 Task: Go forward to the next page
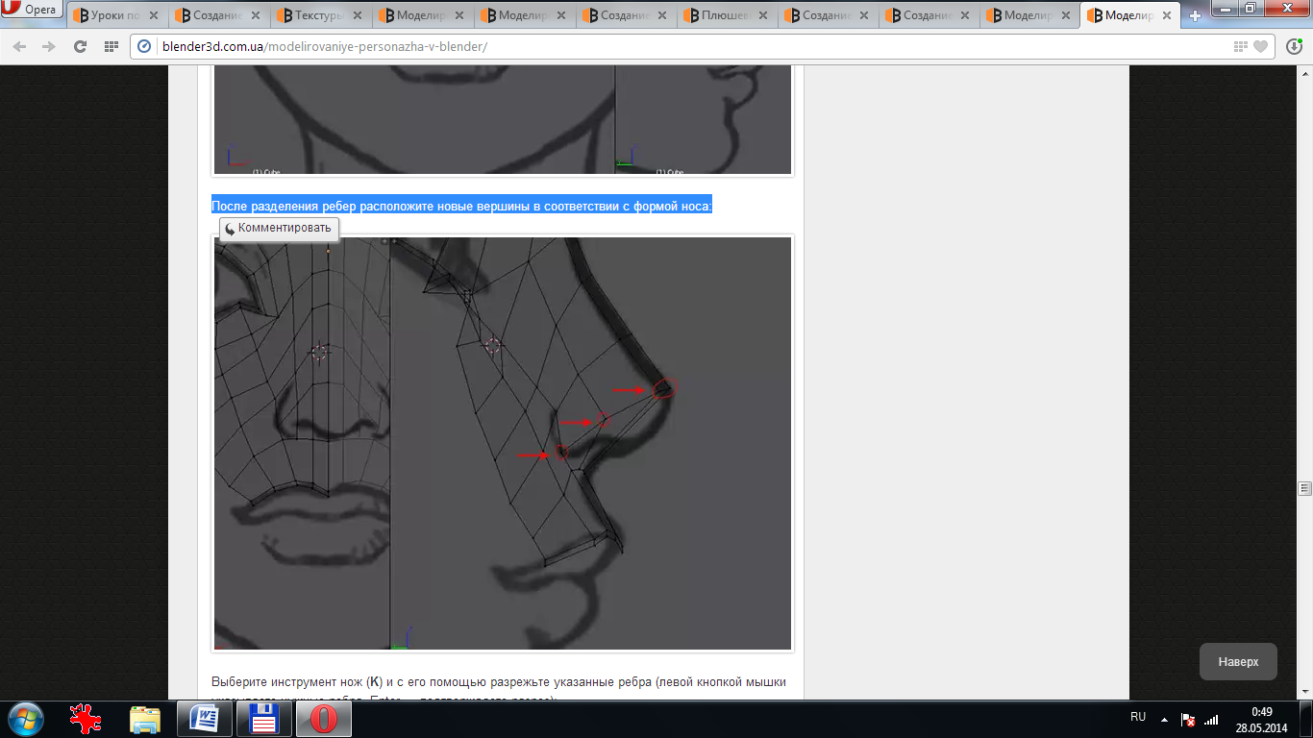pyautogui.click(x=49, y=46)
